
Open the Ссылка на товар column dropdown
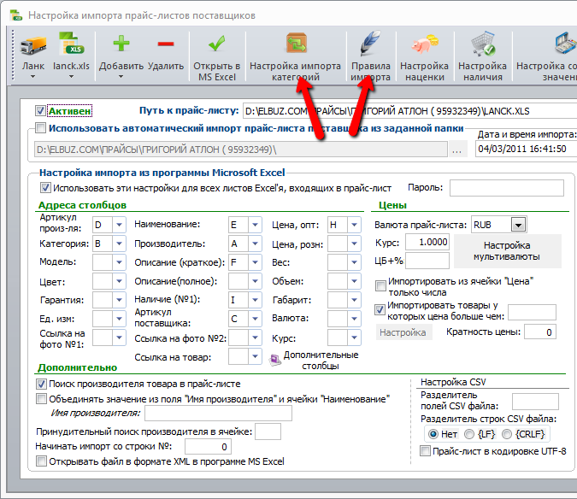click(x=255, y=356)
